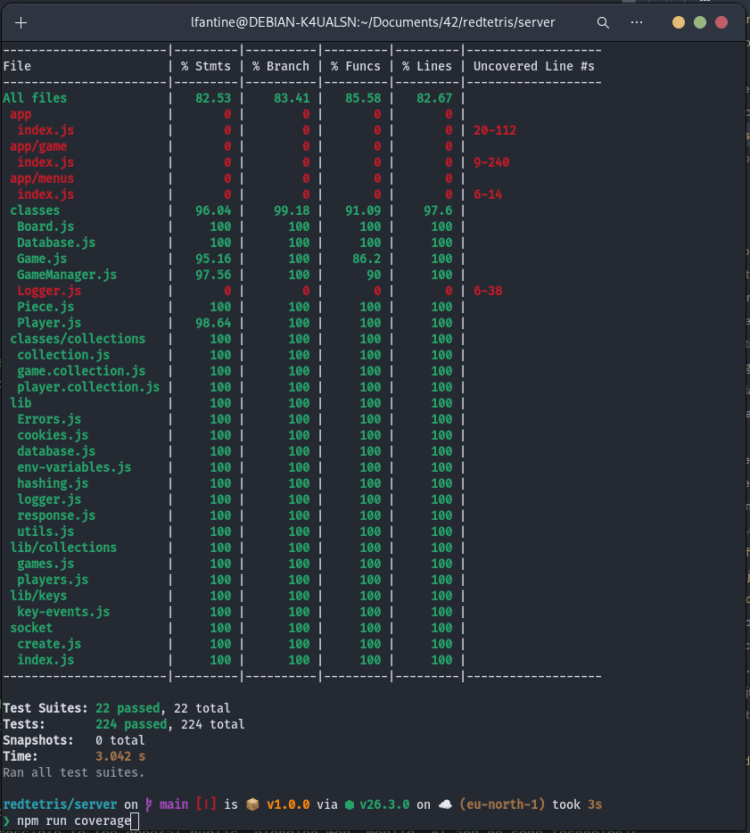This screenshot has height=833, width=750.
Task: Click the 'collection.js' file name
Action: point(63,355)
